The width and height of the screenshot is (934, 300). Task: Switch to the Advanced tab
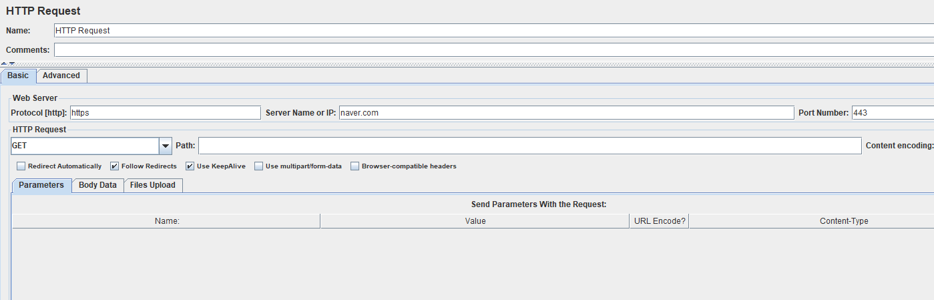pos(61,76)
